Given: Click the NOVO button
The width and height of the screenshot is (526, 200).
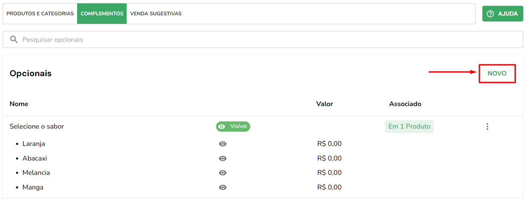Looking at the screenshot, I should (x=497, y=73).
